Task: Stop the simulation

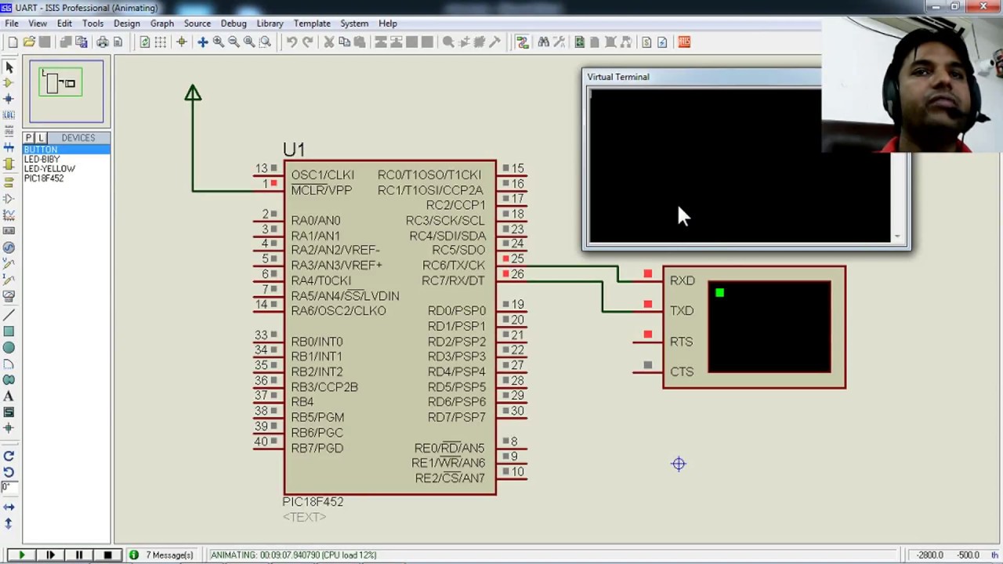Action: [x=107, y=555]
